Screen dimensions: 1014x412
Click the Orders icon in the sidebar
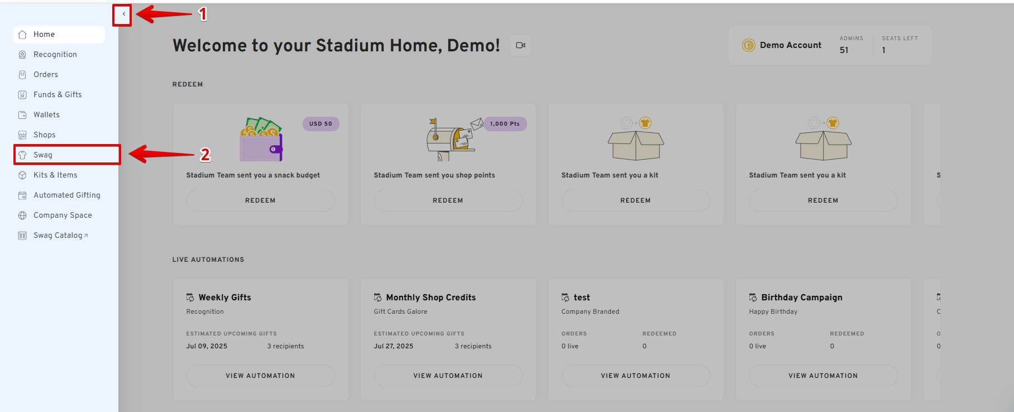click(22, 75)
